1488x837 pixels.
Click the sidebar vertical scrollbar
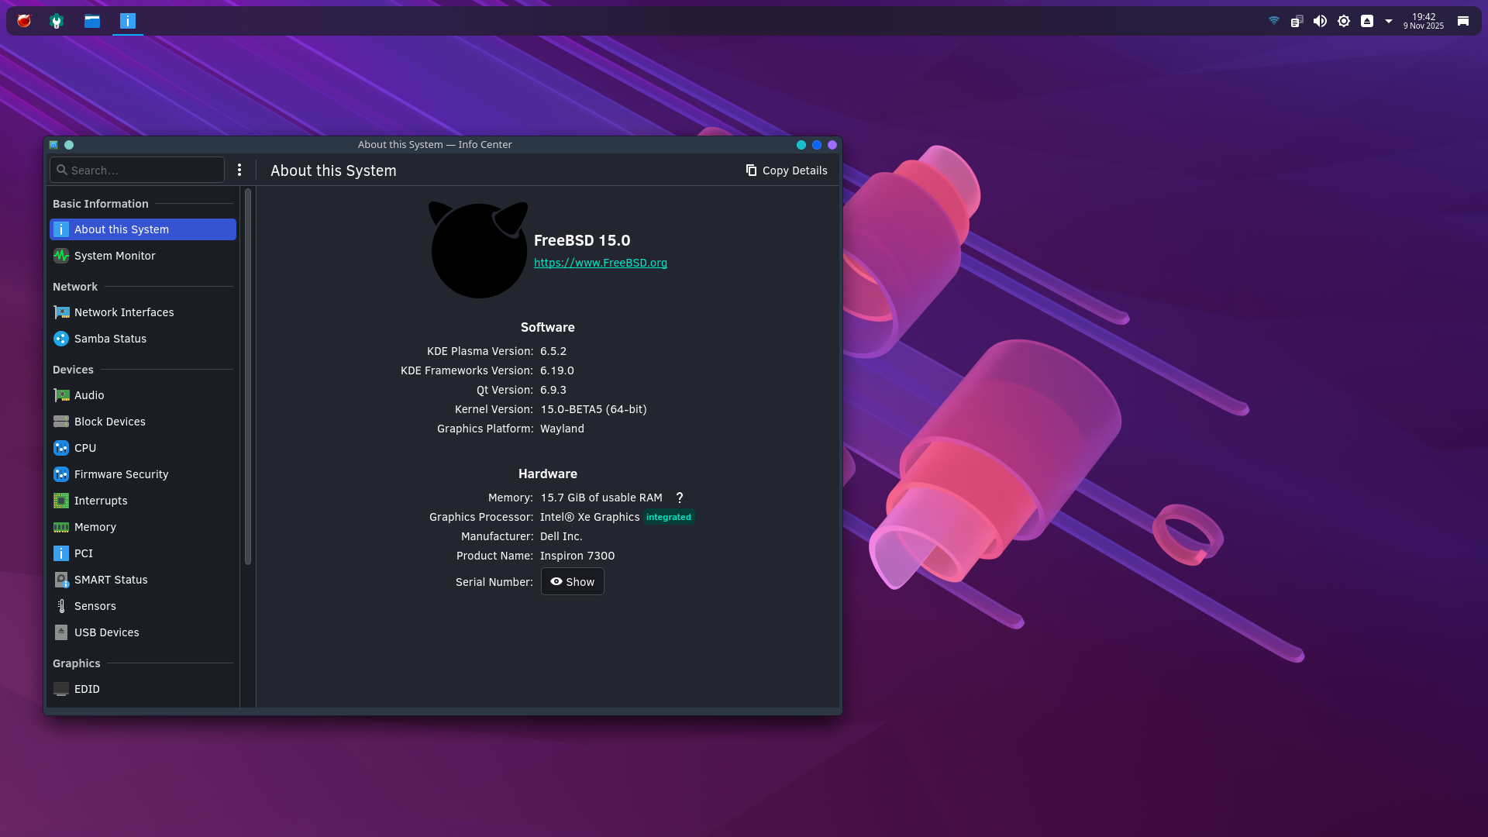(x=248, y=376)
